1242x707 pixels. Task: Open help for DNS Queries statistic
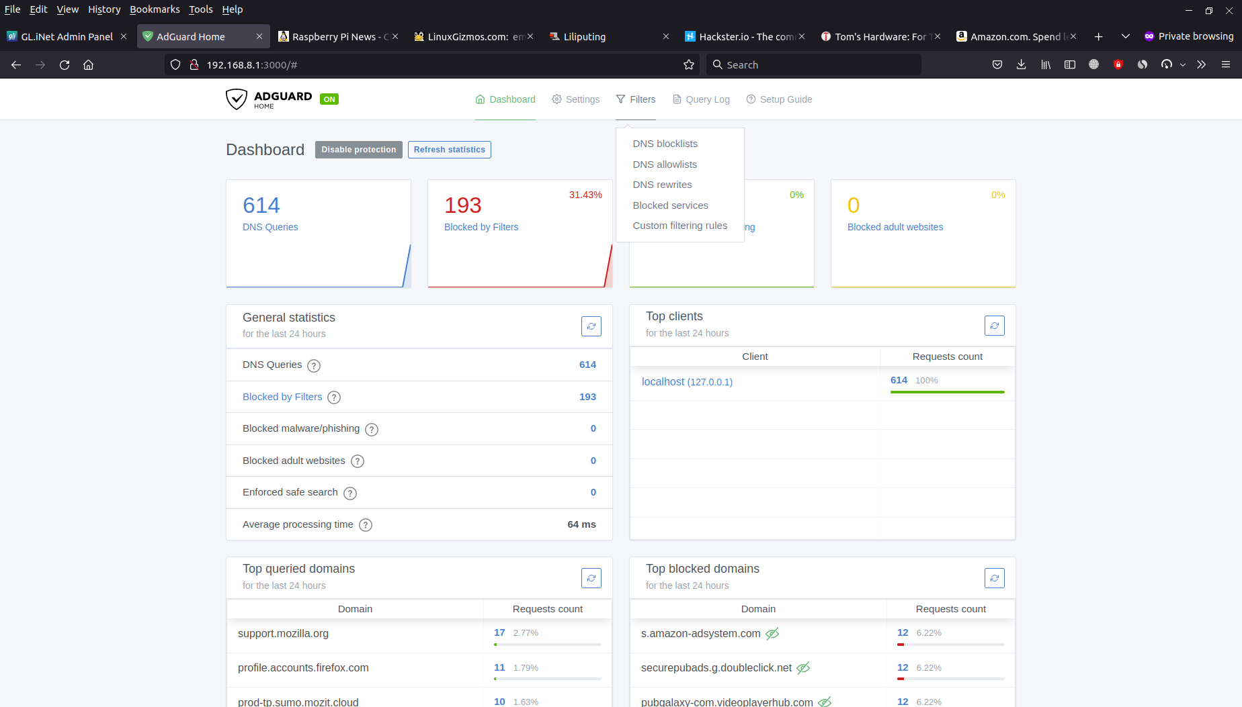314,366
